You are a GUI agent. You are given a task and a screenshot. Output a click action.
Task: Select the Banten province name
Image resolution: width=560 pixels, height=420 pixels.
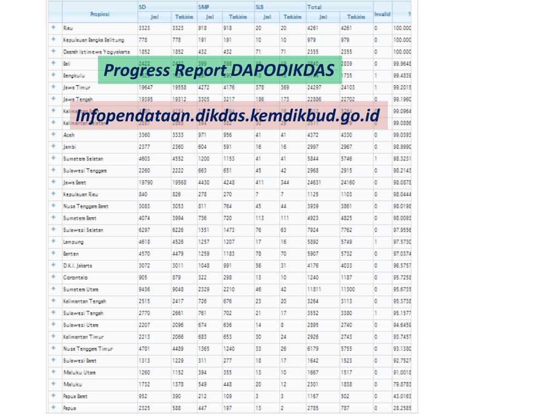pyautogui.click(x=71, y=254)
